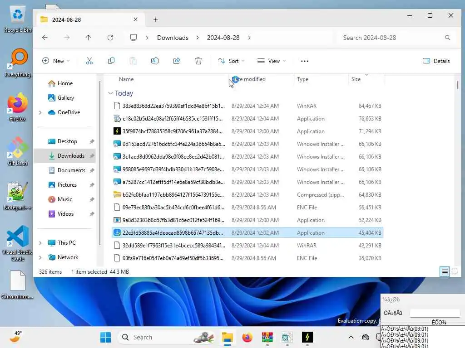Select file 35f9874bcf78835358c9f206c961a37a2884
Screen dimensions: 465x348
(247, 131)
